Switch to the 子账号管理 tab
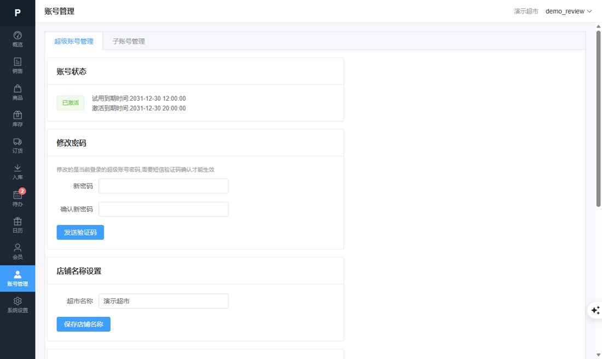Screen dimensions: 602x359 pos(129,41)
